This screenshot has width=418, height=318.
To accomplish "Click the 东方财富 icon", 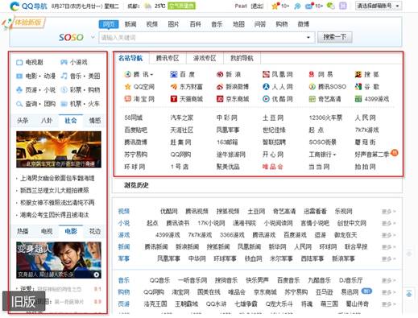I will pyautogui.click(x=174, y=87).
